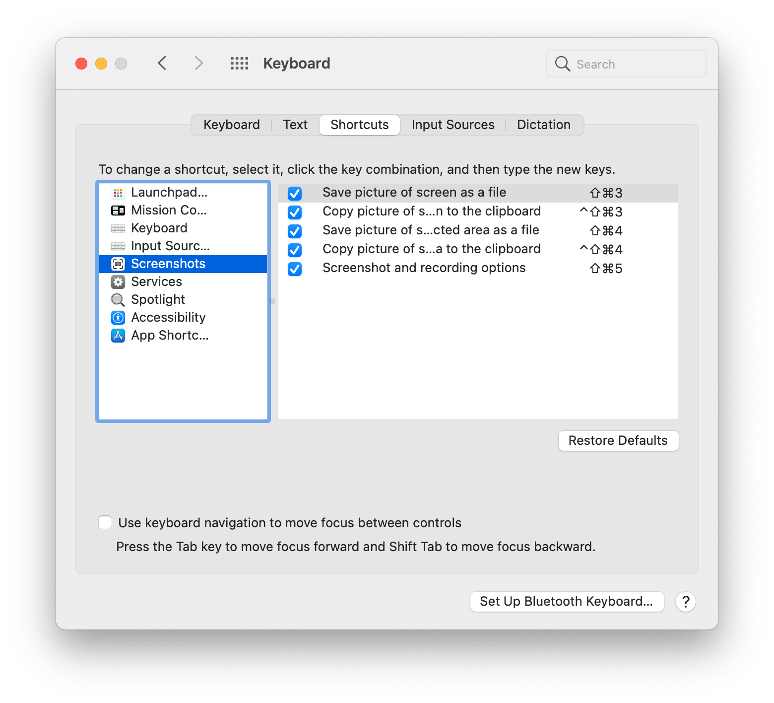Enable keyboard navigation to move focus

(x=105, y=522)
